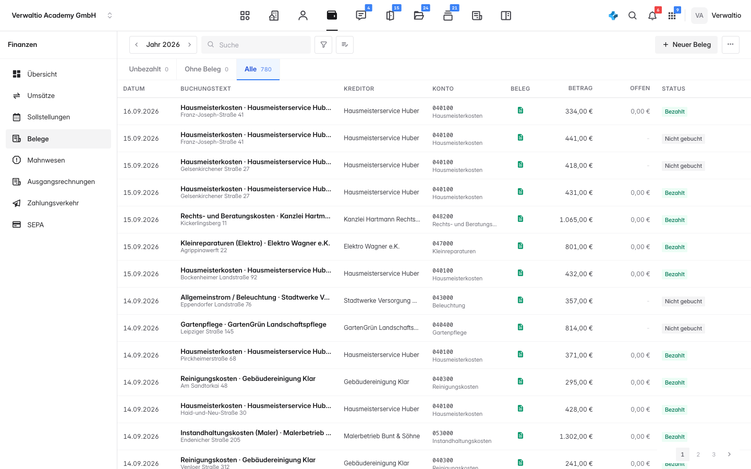Open the documents folder icon with badge 24
This screenshot has width=751, height=469.
tap(419, 16)
